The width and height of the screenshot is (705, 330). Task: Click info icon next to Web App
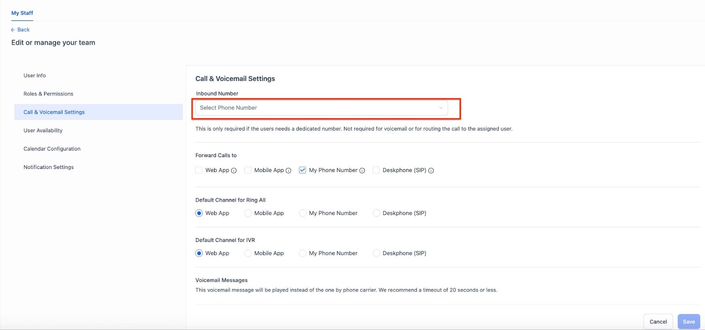point(234,171)
